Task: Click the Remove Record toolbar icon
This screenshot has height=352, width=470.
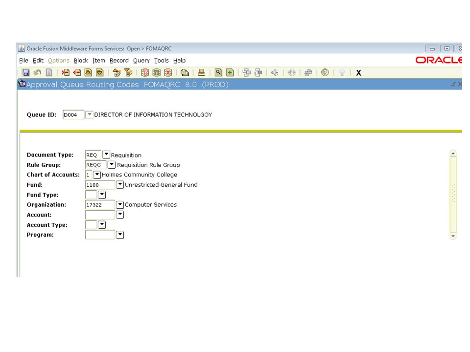Action: click(77, 72)
